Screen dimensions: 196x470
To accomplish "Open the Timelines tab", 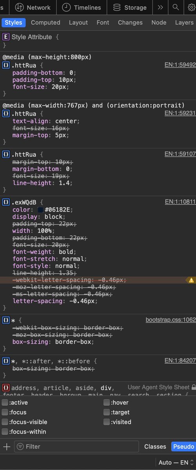I will [x=81, y=7].
